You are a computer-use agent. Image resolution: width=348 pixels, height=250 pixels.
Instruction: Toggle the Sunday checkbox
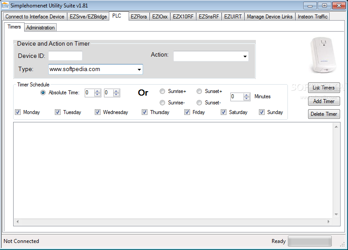[262, 112]
